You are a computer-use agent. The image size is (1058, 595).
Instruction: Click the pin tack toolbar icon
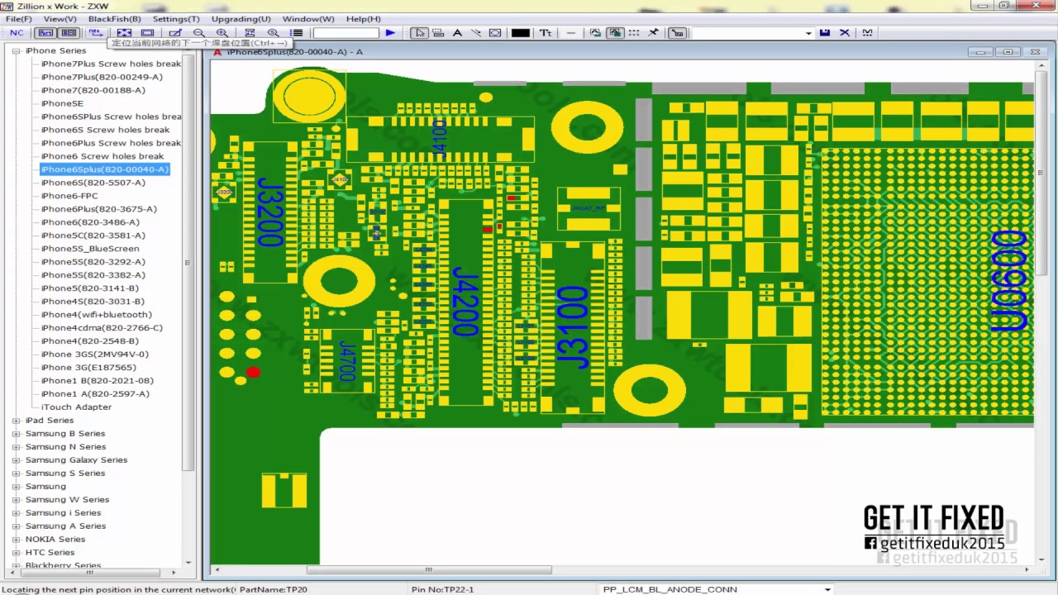click(x=653, y=33)
